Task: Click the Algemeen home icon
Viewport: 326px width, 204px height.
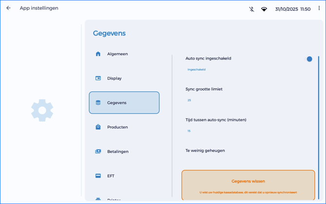Action: pos(98,54)
